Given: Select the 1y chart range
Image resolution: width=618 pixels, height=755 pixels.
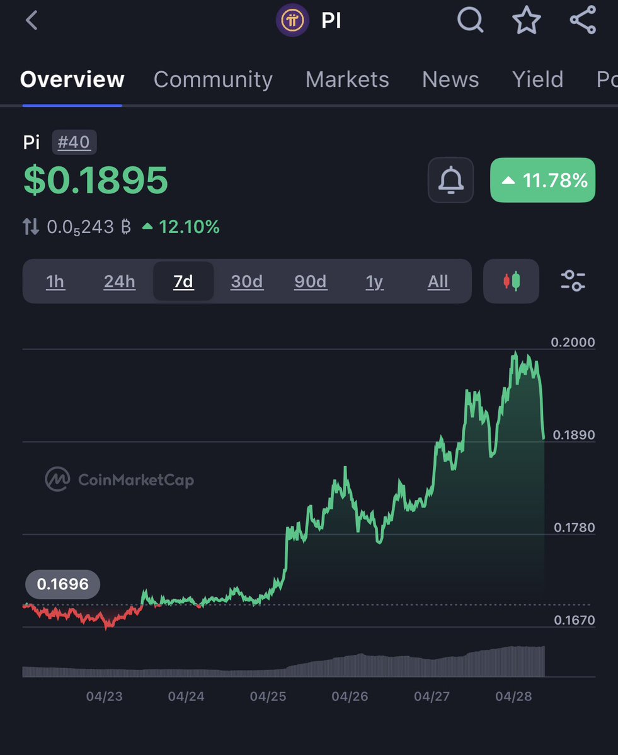Looking at the screenshot, I should point(374,281).
